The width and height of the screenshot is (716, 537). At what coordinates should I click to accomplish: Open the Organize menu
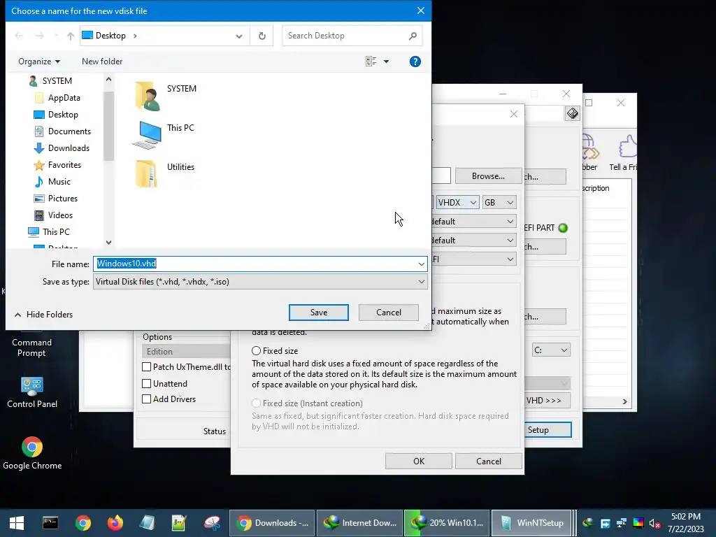click(39, 62)
